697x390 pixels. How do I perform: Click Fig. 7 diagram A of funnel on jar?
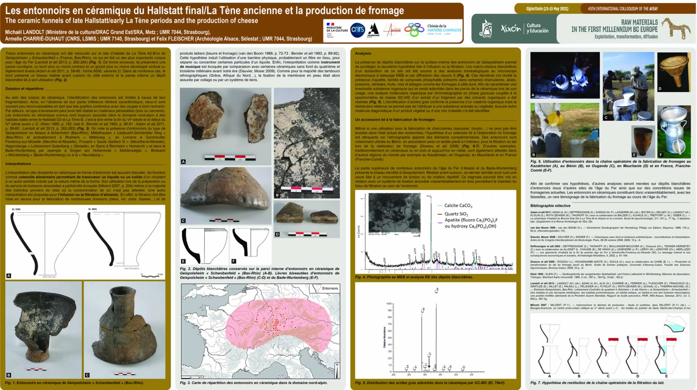[550, 349]
